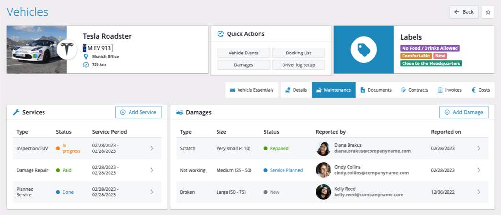
Task: Click the Quick Actions clock icon
Action: coord(220,34)
